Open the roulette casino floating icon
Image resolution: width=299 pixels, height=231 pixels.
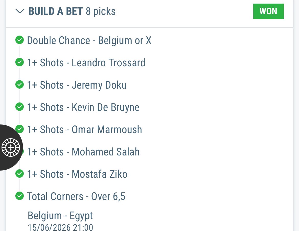point(11,148)
